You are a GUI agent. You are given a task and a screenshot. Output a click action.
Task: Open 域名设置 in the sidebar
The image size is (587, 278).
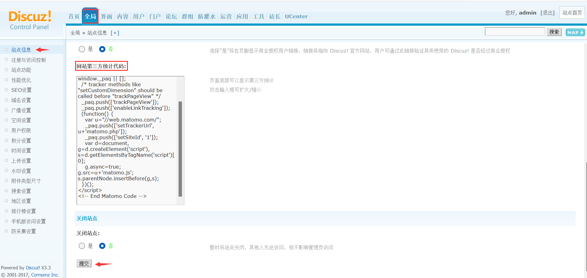[21, 100]
